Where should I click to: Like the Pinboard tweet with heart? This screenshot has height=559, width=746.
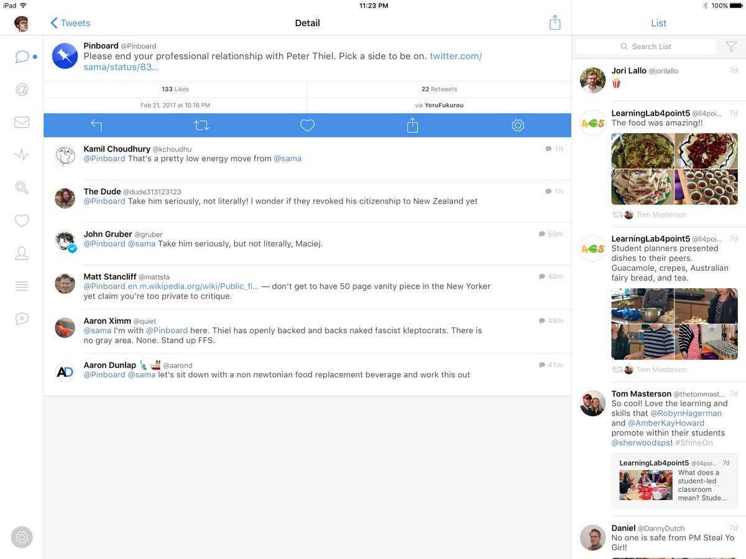click(x=307, y=125)
